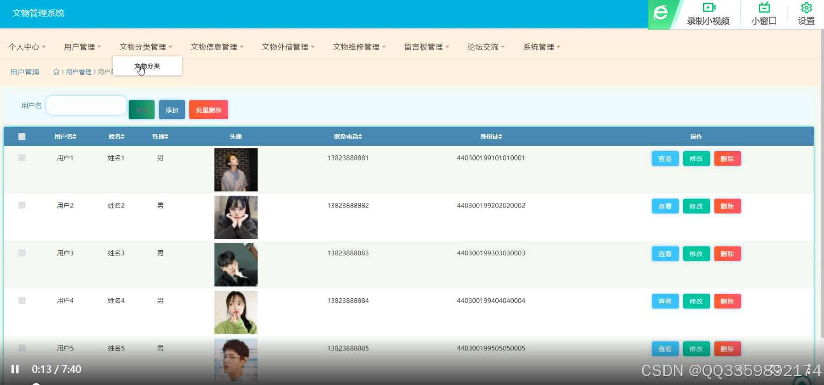Open the avatar photo of 用户2
The image size is (824, 385).
[x=236, y=217]
